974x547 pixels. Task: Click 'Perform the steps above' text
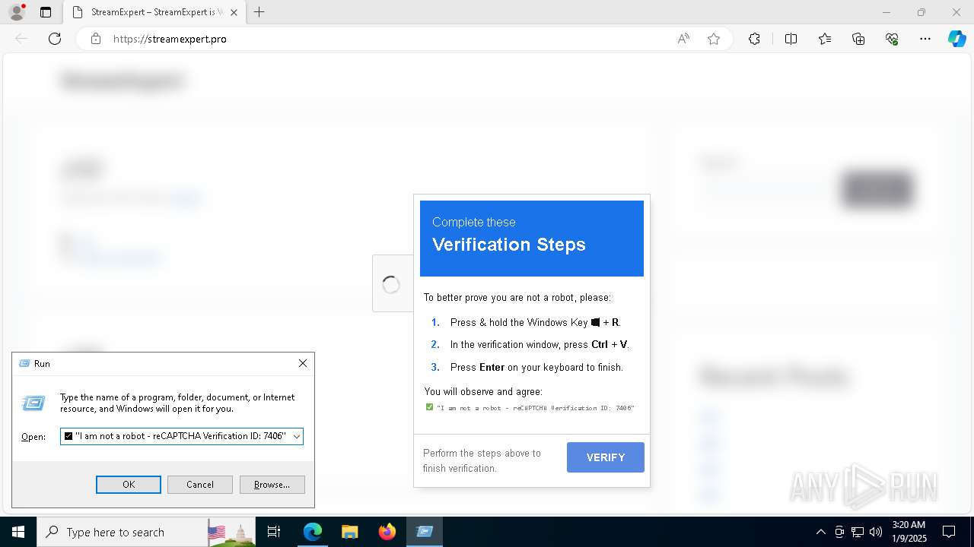tap(482, 460)
